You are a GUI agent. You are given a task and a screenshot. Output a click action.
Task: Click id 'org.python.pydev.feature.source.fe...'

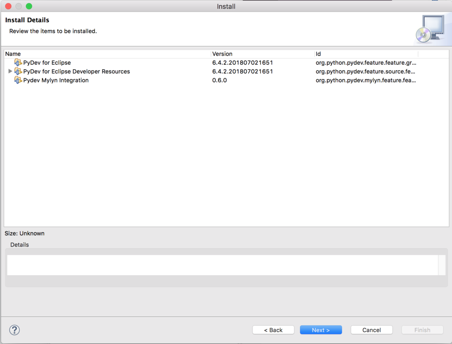pyautogui.click(x=365, y=71)
